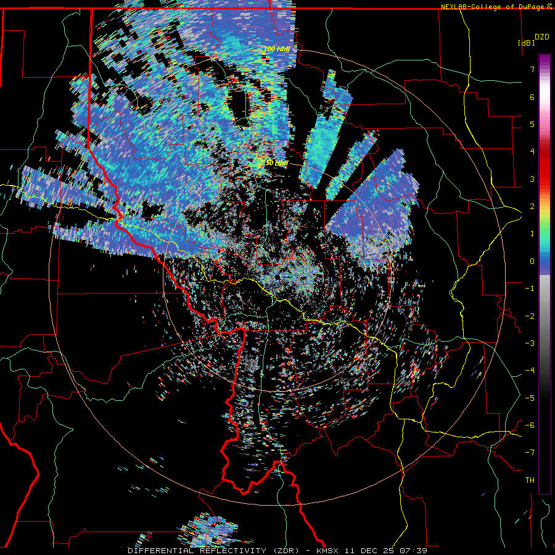Click the TH label on the color scale
This screenshot has height=555, width=555.
click(530, 480)
